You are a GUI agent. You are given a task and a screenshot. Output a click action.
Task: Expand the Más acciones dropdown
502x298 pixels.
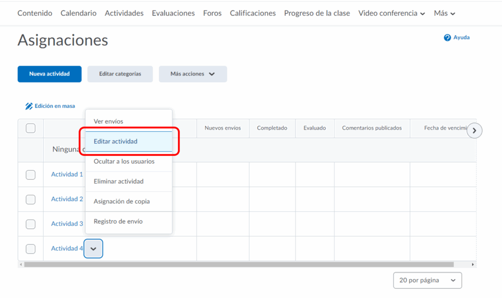(193, 74)
